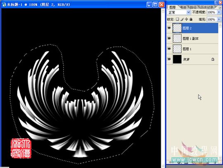The width and height of the screenshot is (223, 168).
Task: Click the document icon in title bar
Action: [4, 5]
